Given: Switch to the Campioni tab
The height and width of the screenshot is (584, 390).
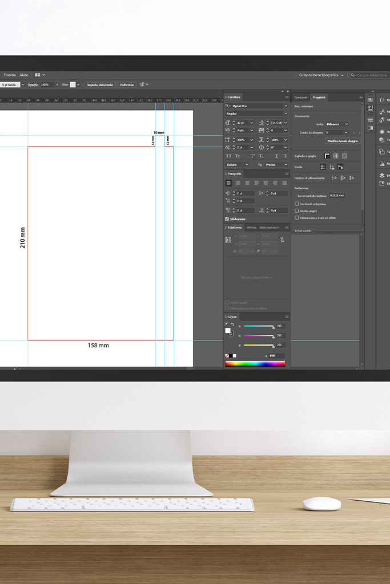Looking at the screenshot, I should coord(300,98).
